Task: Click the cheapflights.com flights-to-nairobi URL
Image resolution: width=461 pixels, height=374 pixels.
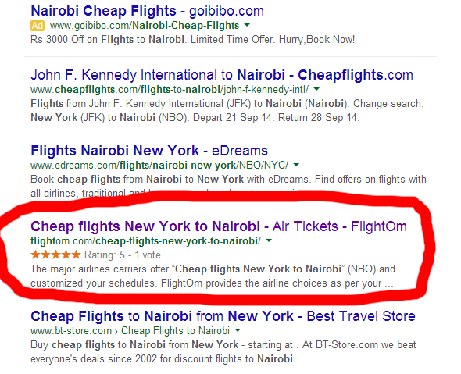Action: [x=170, y=89]
